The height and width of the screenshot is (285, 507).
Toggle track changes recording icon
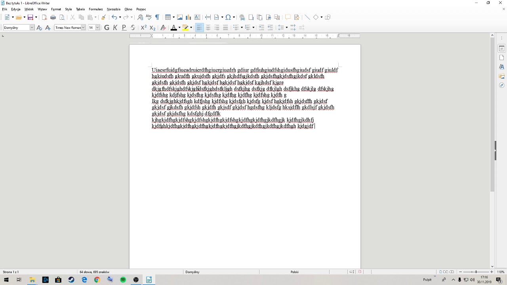click(x=297, y=17)
